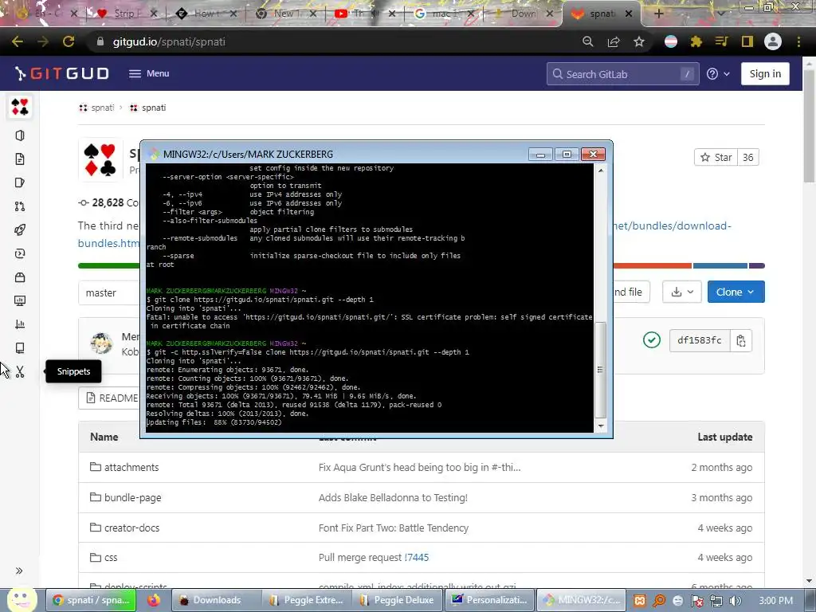Image resolution: width=816 pixels, height=612 pixels.
Task: Open the Help dropdown
Action: coord(718,74)
